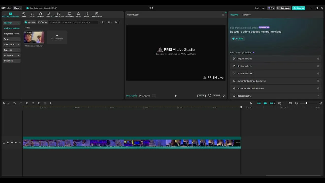Delete right of playhead trim tool

(39, 103)
